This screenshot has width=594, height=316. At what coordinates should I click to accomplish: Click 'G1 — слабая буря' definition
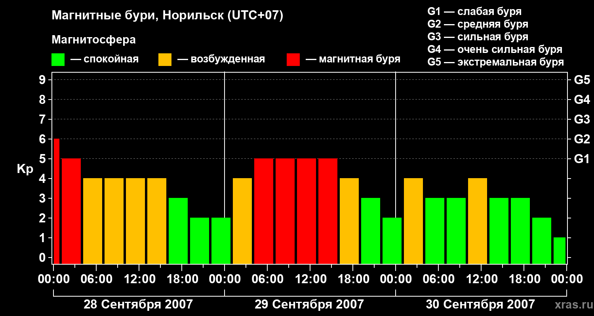474,11
